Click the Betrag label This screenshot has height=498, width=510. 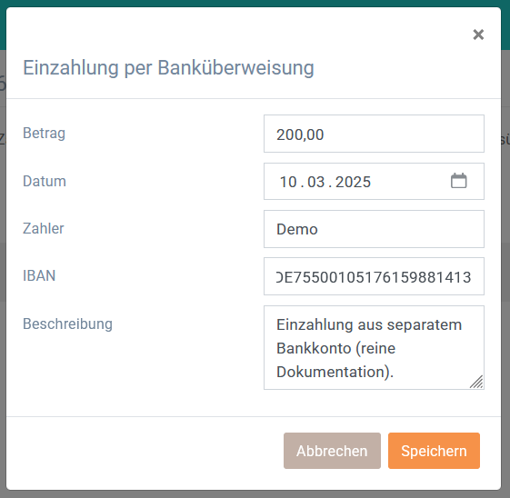point(44,134)
